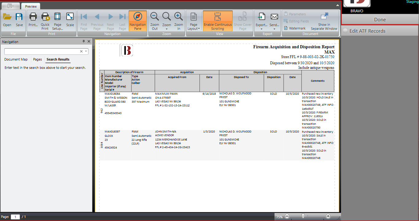Viewport: 419px width, 221px height.
Task: Click the SMITH & WESSON manufacturer text
Action: click(x=116, y=98)
